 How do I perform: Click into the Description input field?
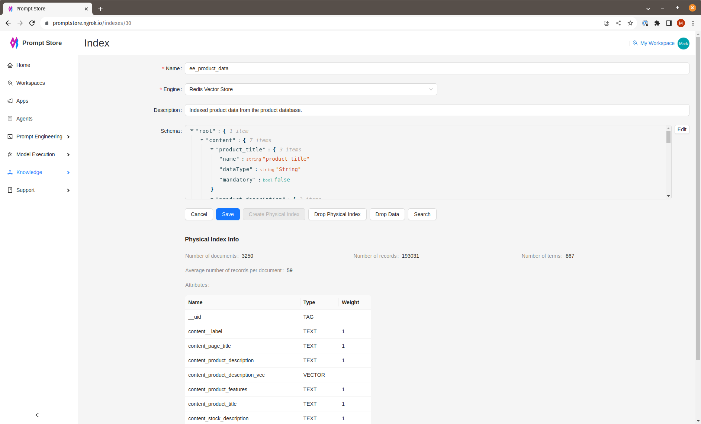[x=437, y=110]
